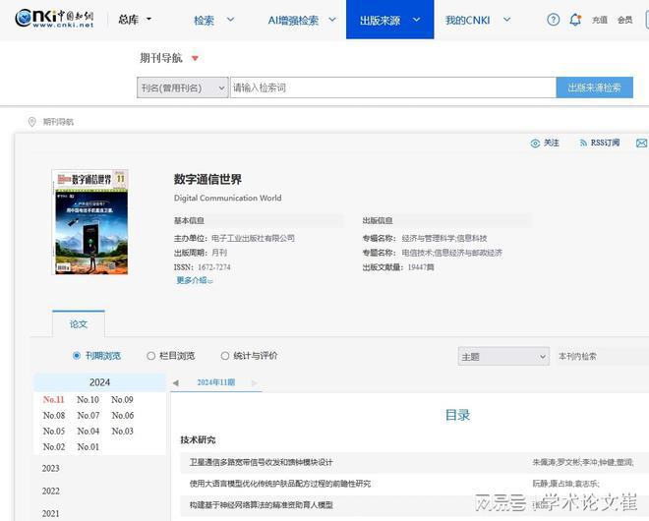Click the 充值 link
The image size is (649, 521).
click(x=599, y=20)
